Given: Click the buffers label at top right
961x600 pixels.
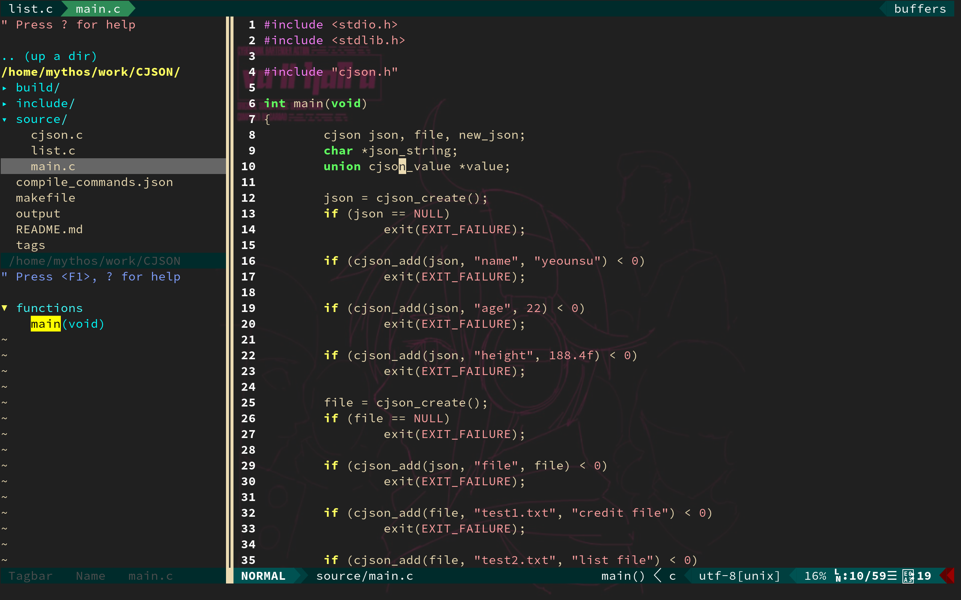Looking at the screenshot, I should click(x=919, y=8).
